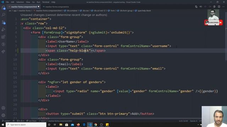Open the Extensions view
Viewport: 227px width, 127px height.
(3, 37)
